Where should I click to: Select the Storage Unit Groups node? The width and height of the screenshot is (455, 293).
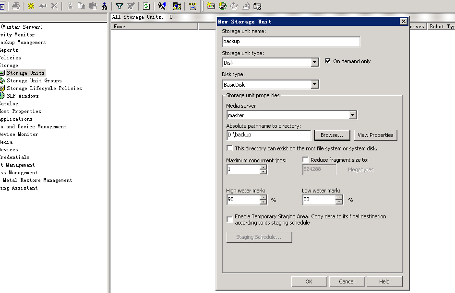coord(34,80)
